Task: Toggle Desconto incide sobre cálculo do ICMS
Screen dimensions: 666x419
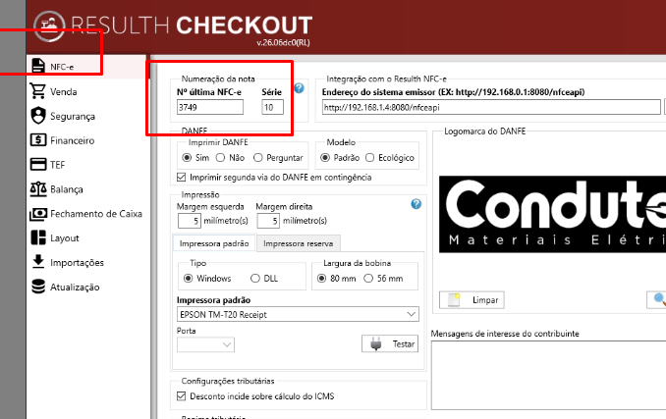Action: pos(182,396)
